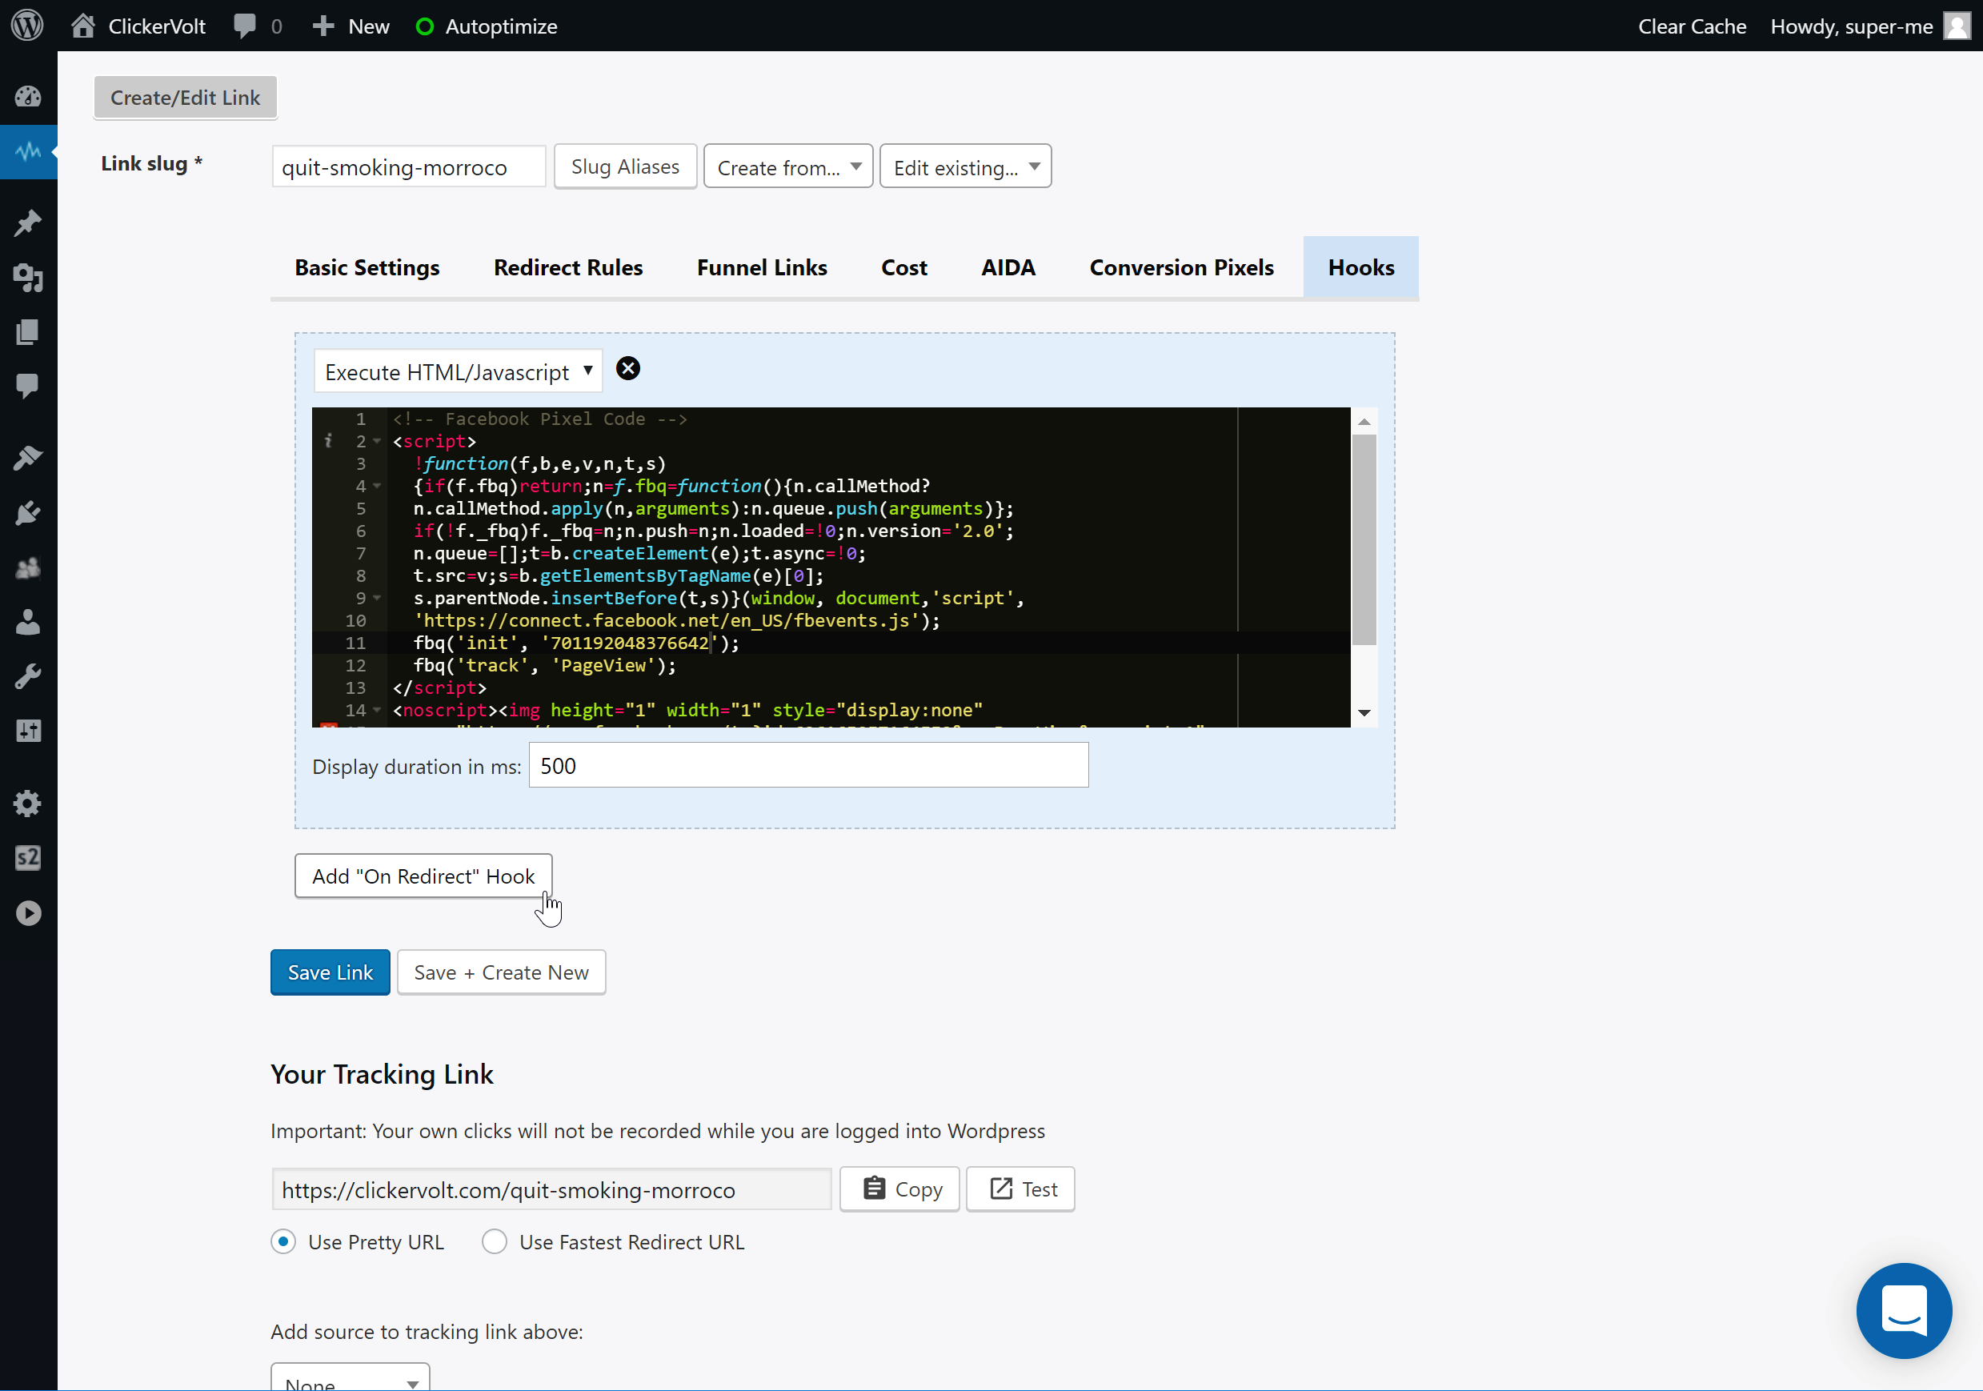Copy the tracking link
This screenshot has height=1391, width=1983.
pyautogui.click(x=900, y=1189)
